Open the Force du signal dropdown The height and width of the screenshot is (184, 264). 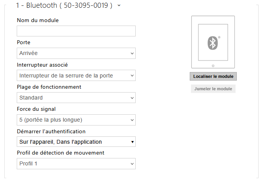76,120
